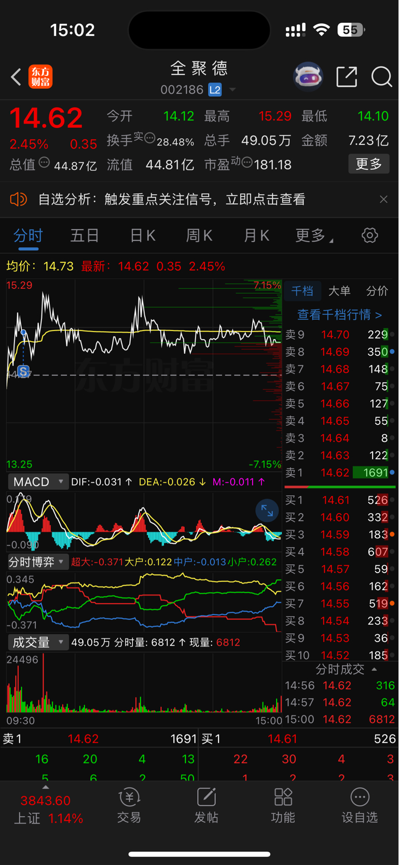399x865 pixels.
Task: Select the 大单 tab
Action: pos(339,291)
